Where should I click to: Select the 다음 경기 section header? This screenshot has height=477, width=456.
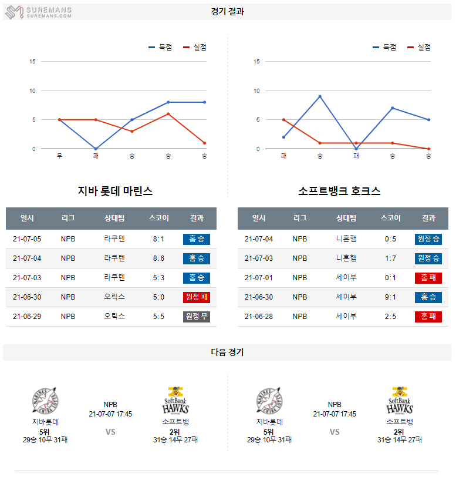228,352
